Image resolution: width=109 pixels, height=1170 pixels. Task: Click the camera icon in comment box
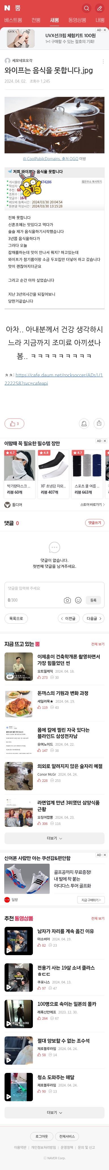pos(67,600)
